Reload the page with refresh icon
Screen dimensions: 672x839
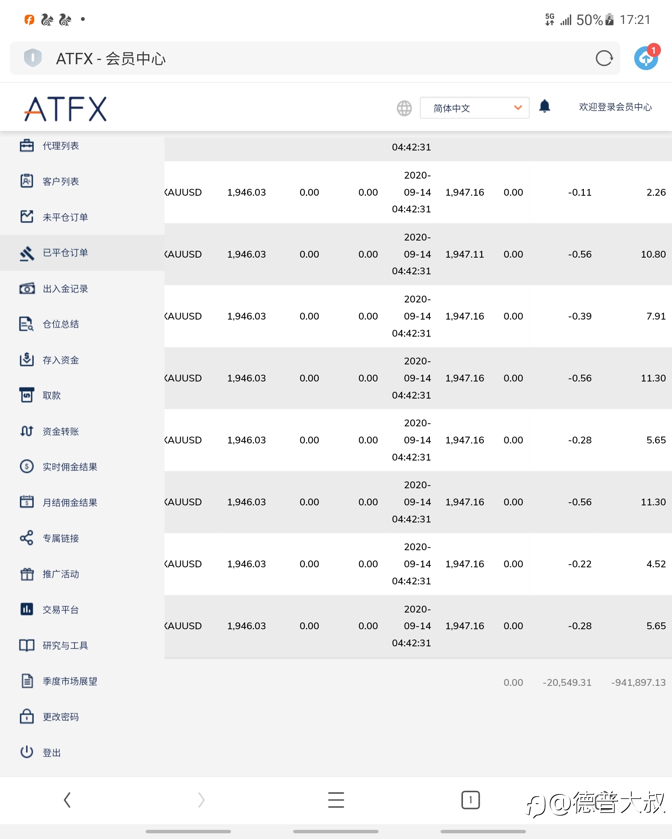604,59
